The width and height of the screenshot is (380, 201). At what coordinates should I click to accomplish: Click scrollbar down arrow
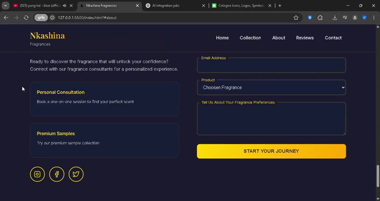click(x=378, y=199)
